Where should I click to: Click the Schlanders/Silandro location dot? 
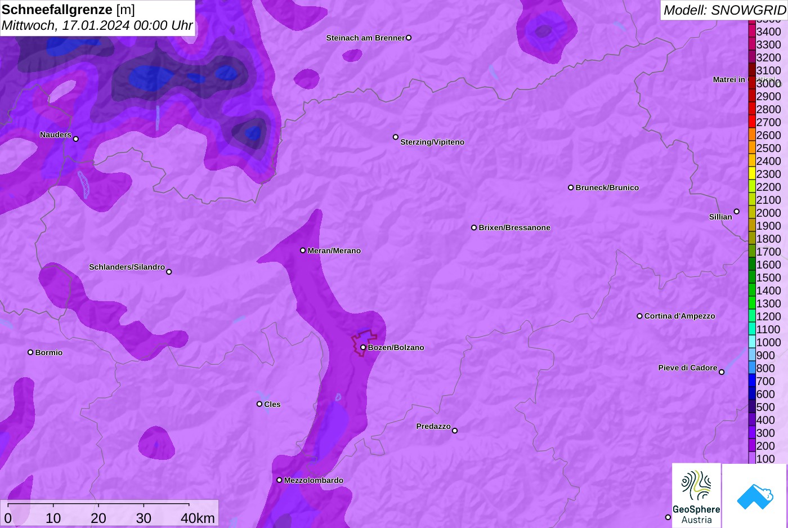(169, 272)
